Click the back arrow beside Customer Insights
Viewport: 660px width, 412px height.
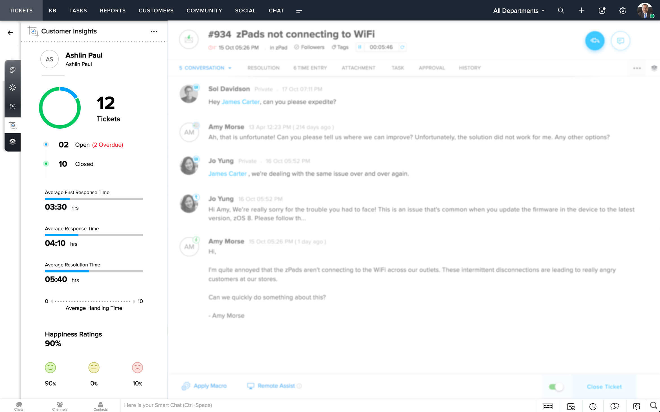[10, 33]
